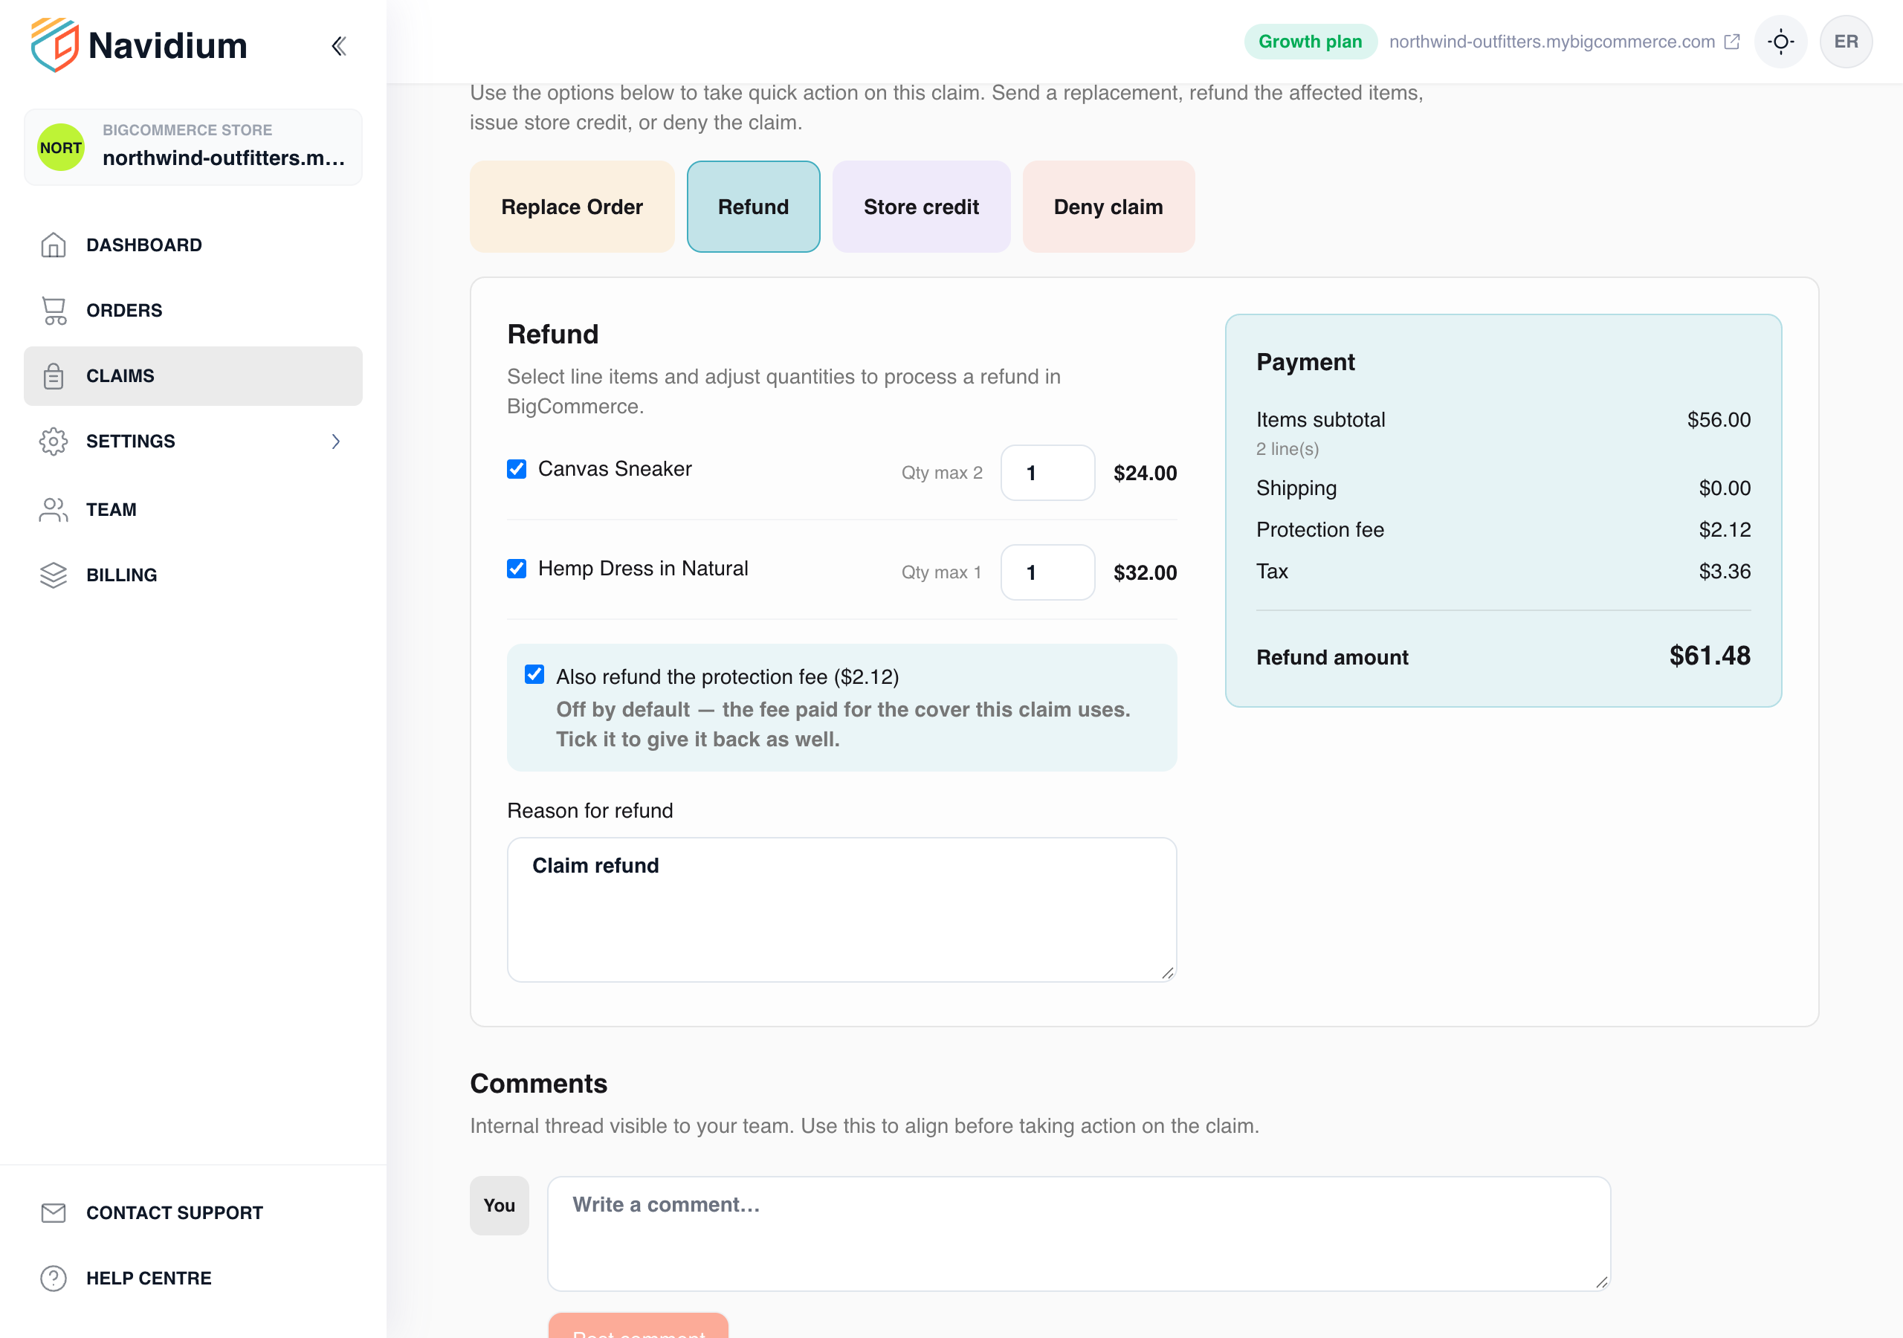Untick also refund protection fee checkbox
1903x1338 pixels.
click(534, 675)
